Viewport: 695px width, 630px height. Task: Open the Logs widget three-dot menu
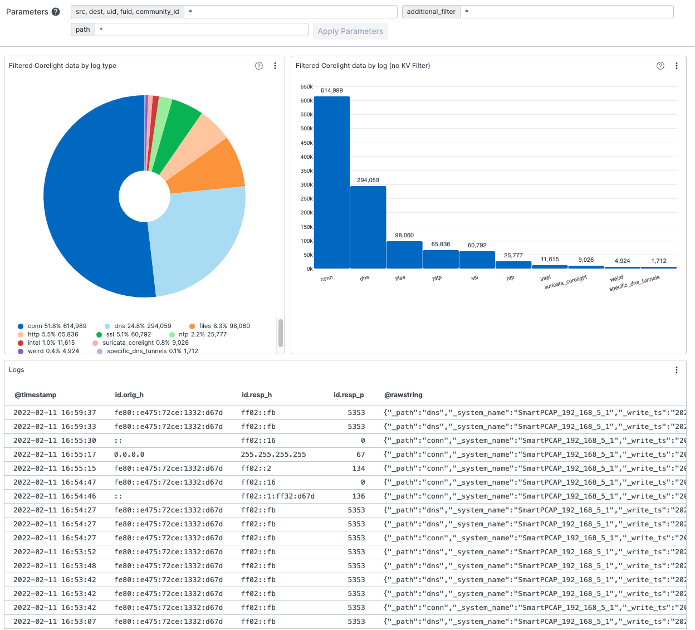click(677, 370)
